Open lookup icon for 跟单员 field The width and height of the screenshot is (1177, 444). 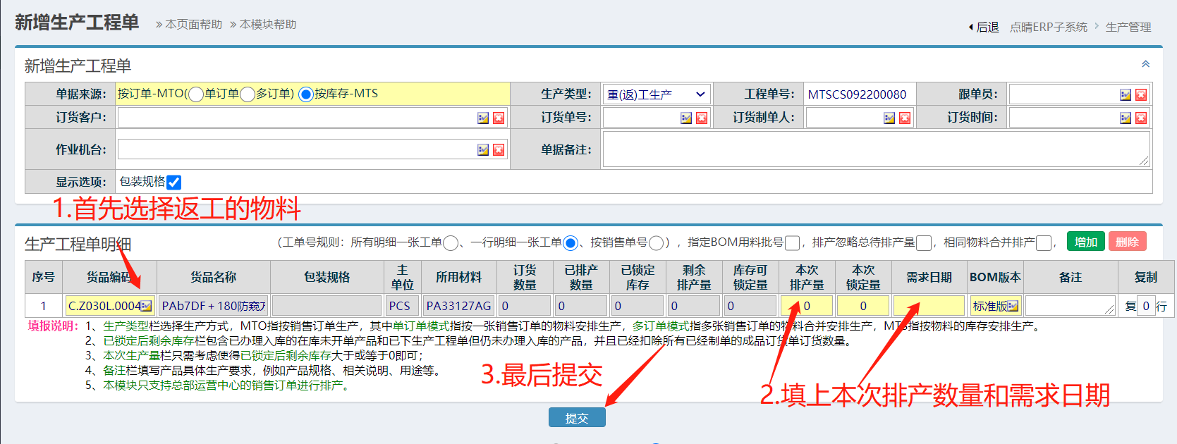(x=1126, y=95)
